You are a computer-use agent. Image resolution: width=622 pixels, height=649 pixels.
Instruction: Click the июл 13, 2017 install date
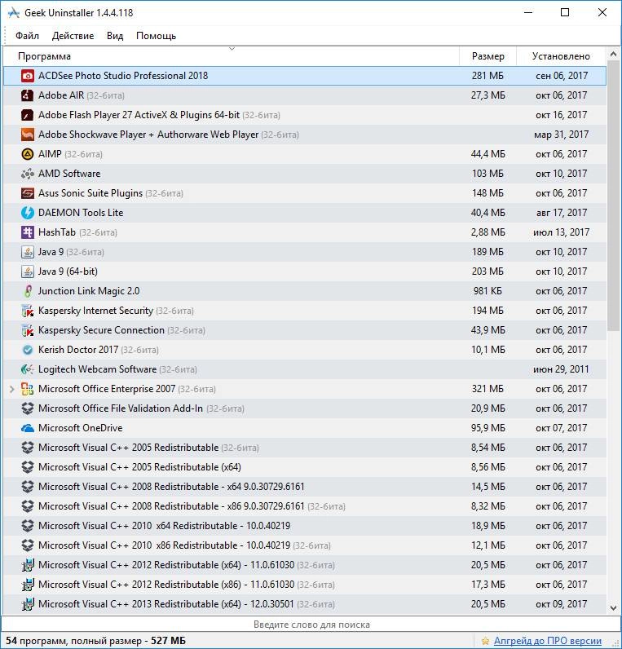tap(561, 232)
